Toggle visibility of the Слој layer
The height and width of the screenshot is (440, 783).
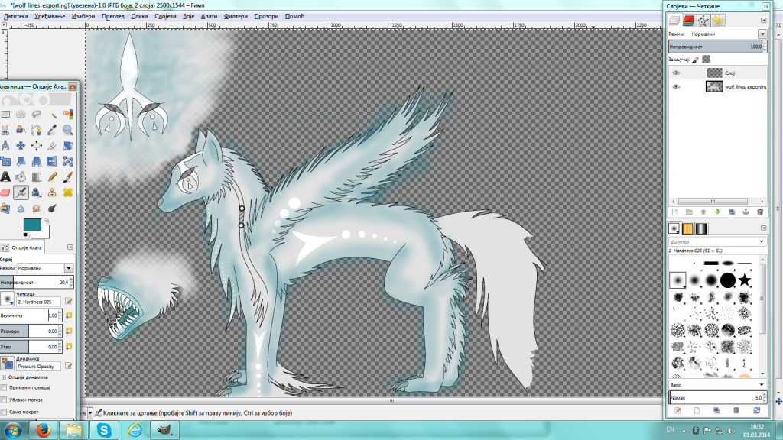[676, 73]
